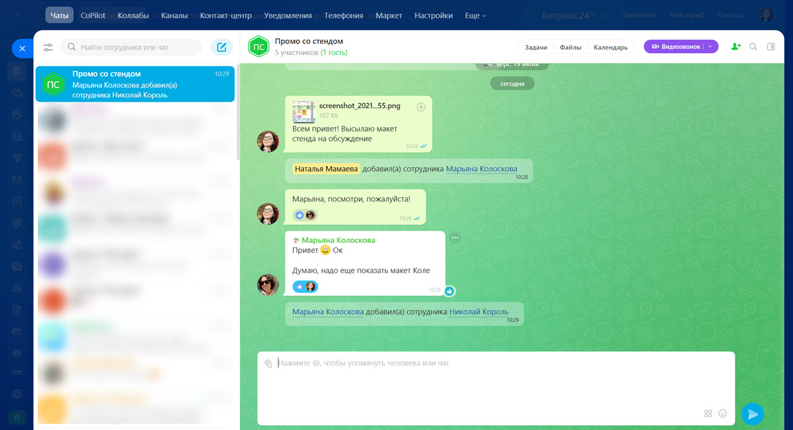The height and width of the screenshot is (430, 793).
Task: Close the messenger with the blue X button
Action: [x=22, y=48]
